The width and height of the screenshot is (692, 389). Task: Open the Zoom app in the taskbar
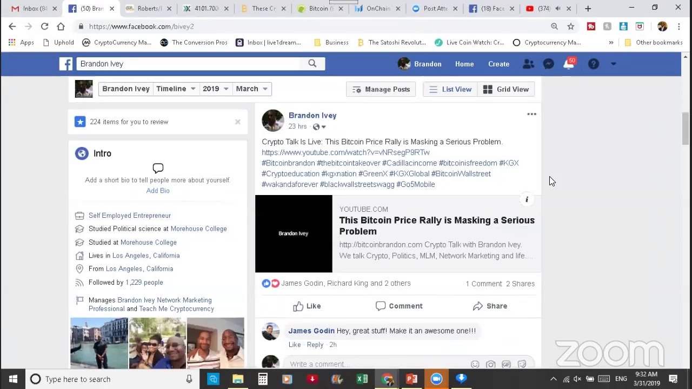point(436,379)
